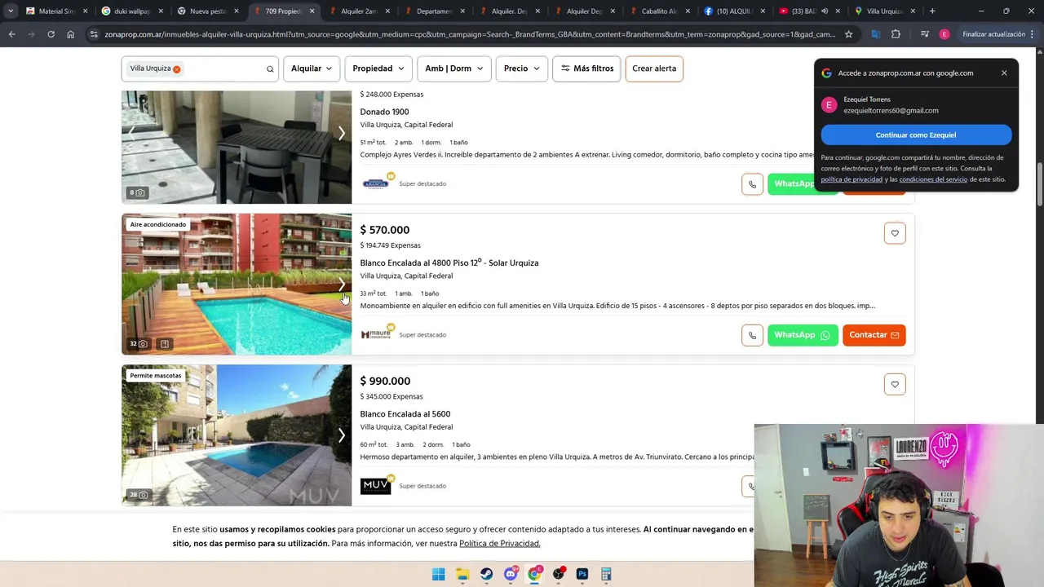This screenshot has width=1044, height=587.
Task: Open the política de privacidad link in Google popup
Action: pyautogui.click(x=852, y=179)
